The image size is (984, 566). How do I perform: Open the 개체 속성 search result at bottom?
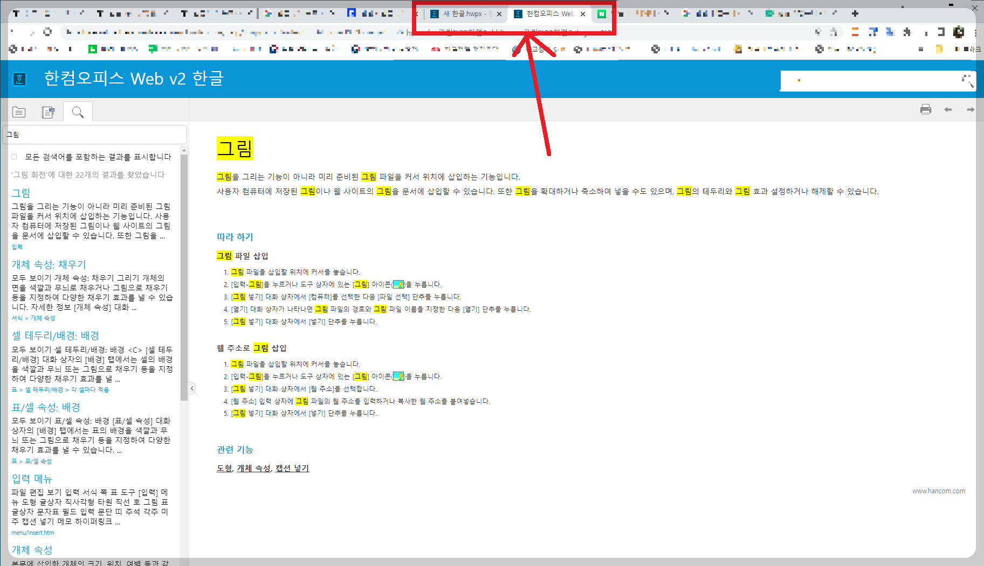tap(32, 550)
